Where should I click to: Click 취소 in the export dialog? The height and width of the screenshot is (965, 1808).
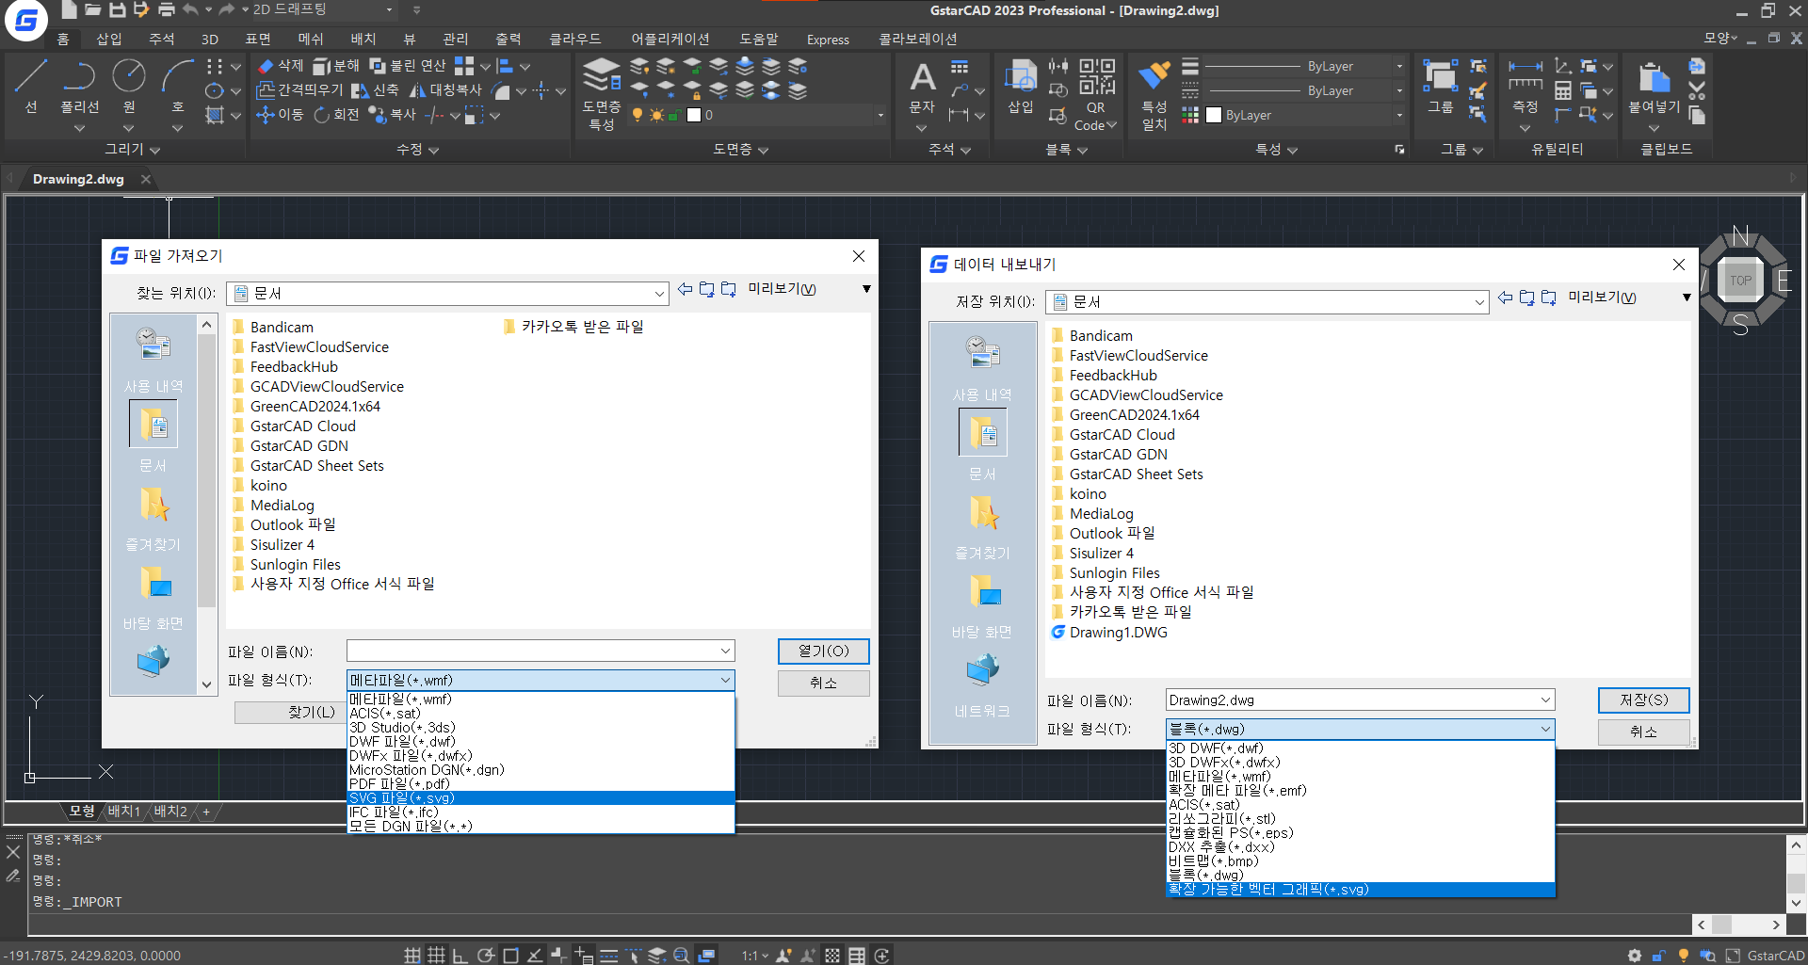(1643, 732)
